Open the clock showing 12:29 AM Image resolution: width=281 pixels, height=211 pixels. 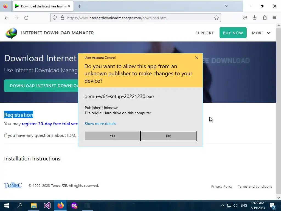tap(257, 206)
